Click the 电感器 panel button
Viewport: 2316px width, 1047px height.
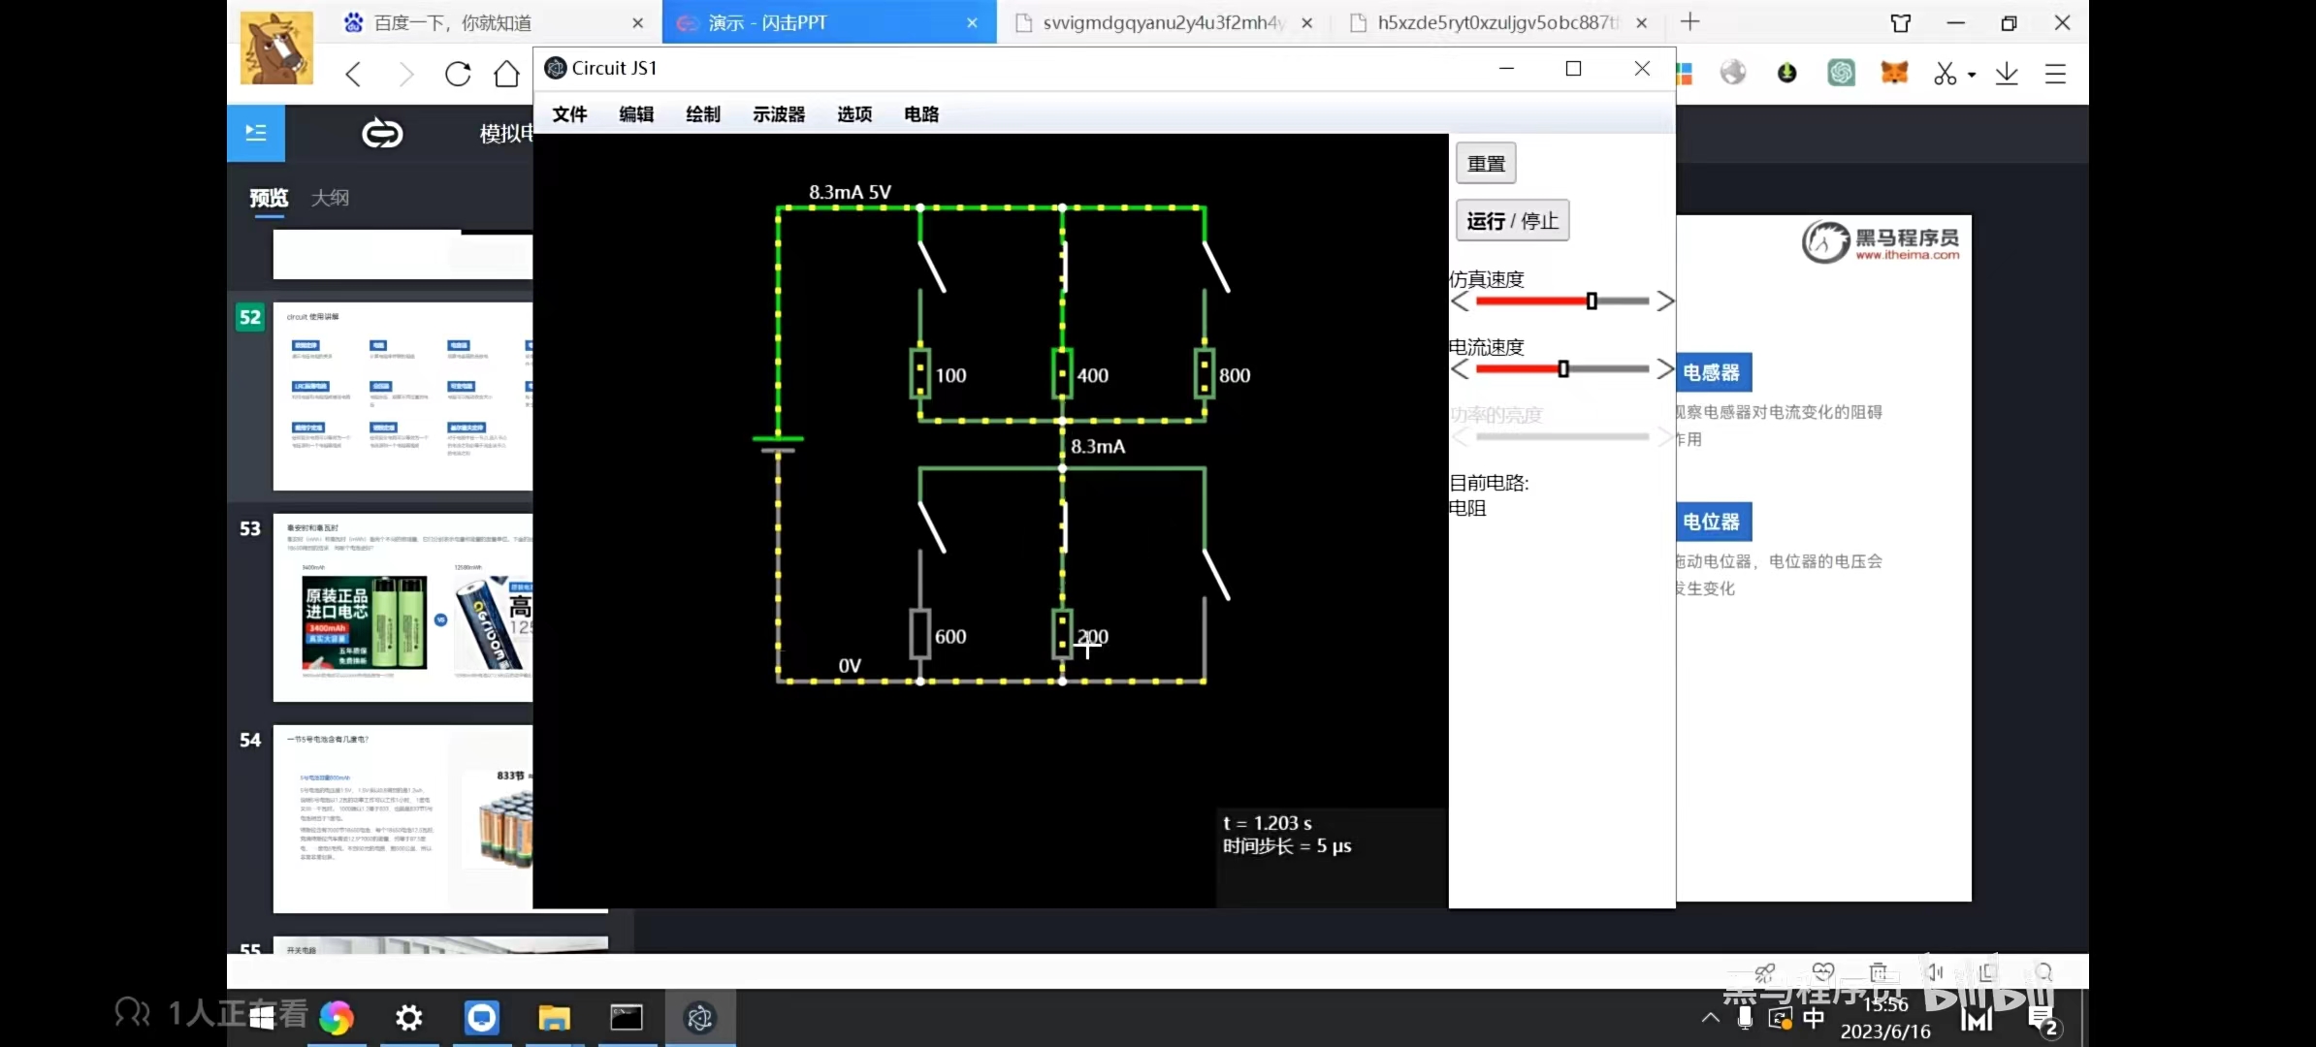(1713, 371)
